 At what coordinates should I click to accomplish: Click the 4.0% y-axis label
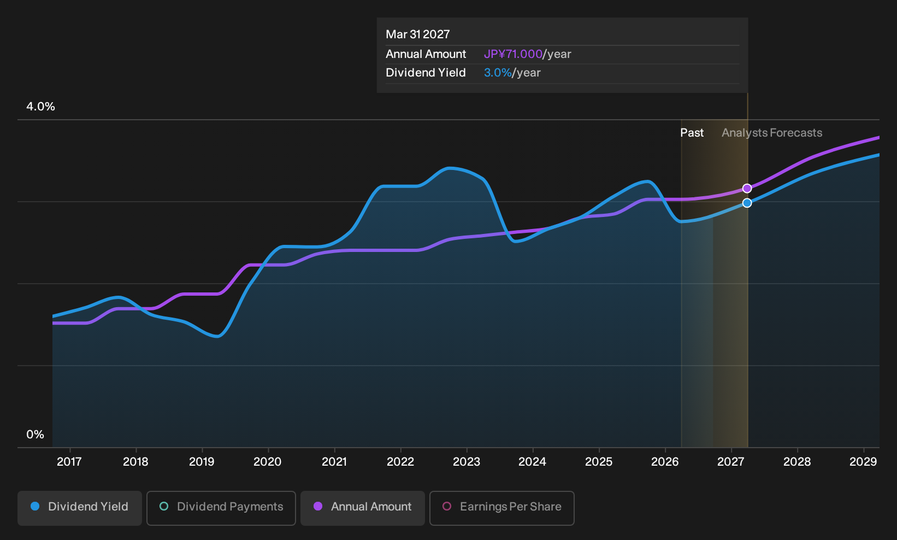(x=41, y=107)
